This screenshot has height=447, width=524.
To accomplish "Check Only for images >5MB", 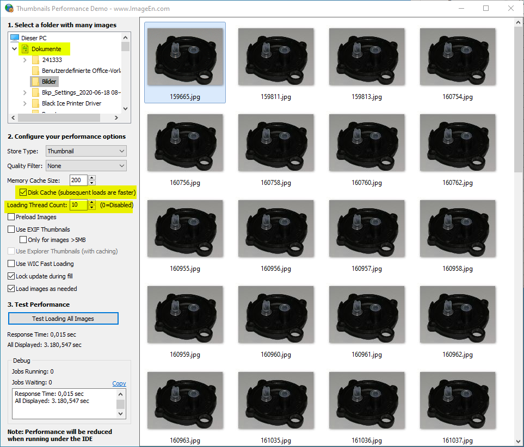I will tap(23, 240).
